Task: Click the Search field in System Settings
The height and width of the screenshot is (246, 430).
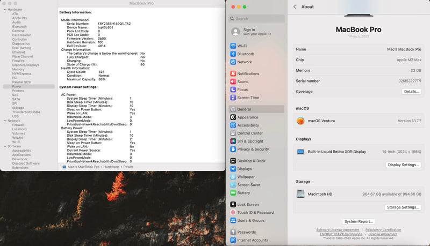Action: coord(257,19)
